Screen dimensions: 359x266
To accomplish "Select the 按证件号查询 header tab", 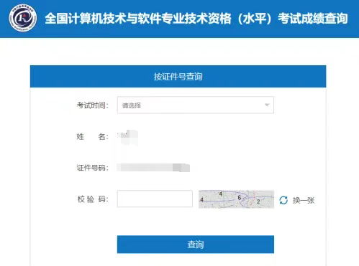I will [x=178, y=77].
